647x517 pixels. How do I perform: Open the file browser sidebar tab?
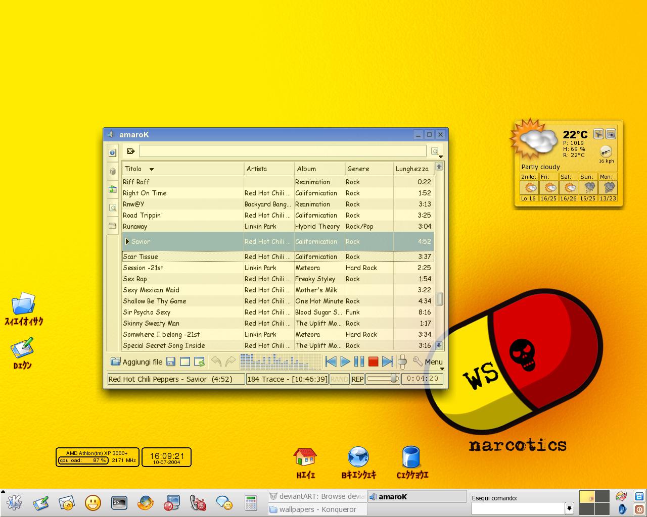pos(112,226)
